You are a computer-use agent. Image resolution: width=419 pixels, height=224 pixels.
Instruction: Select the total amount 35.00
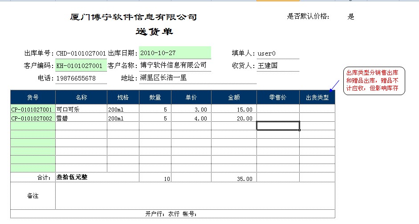pyautogui.click(x=244, y=179)
